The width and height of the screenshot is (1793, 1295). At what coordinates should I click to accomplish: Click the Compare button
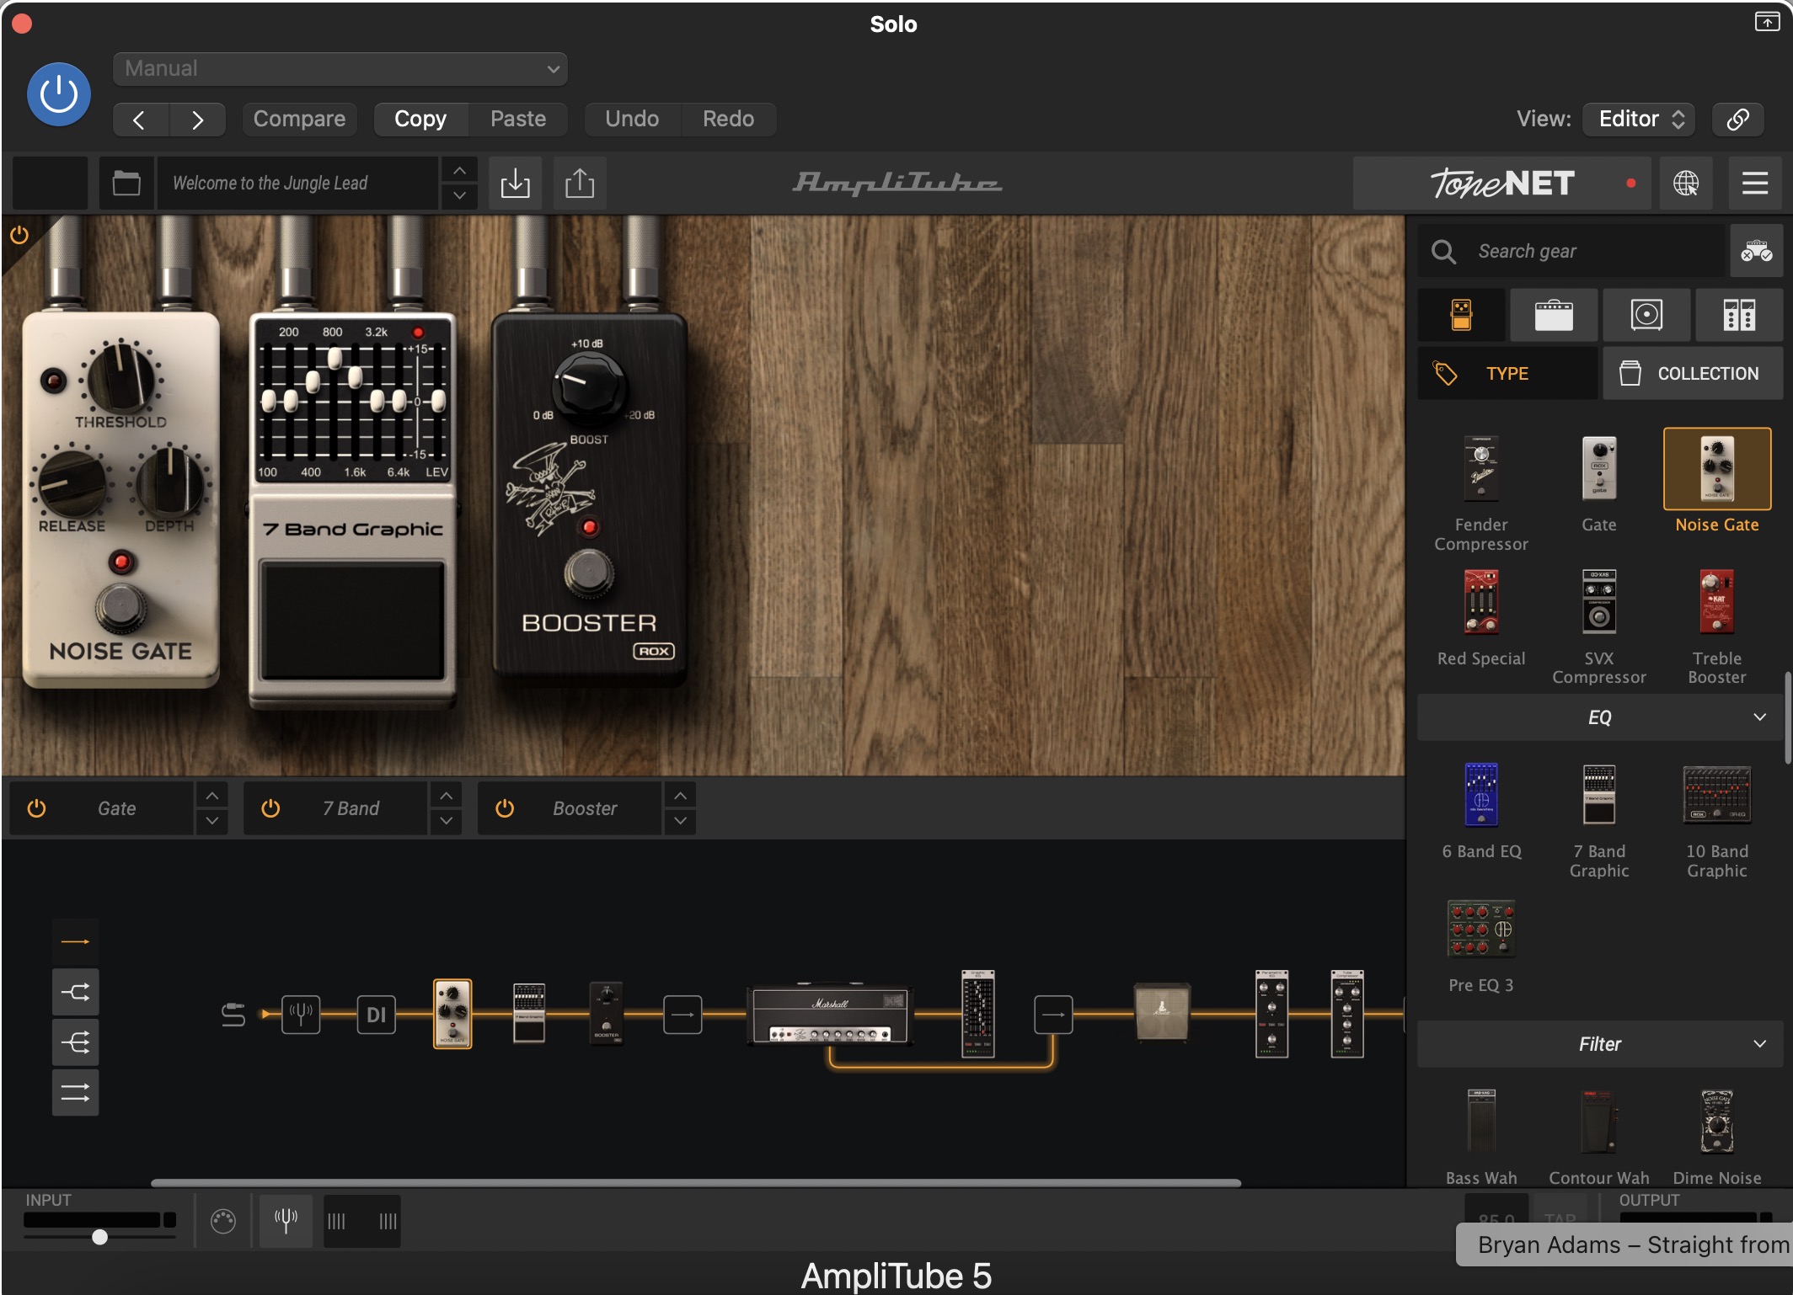point(299,119)
